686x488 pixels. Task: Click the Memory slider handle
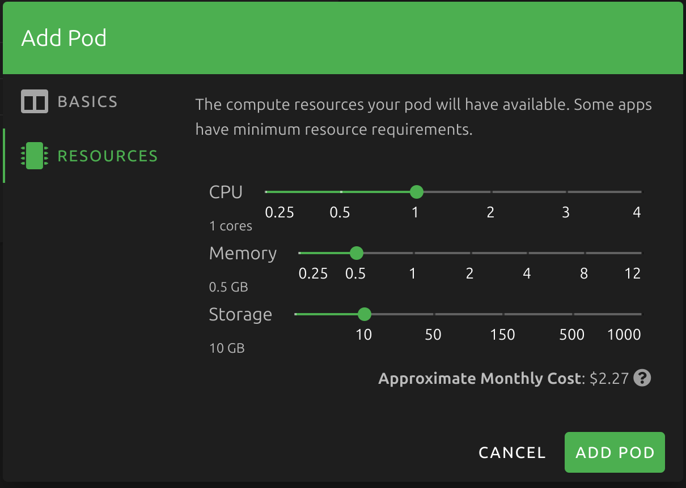click(356, 253)
